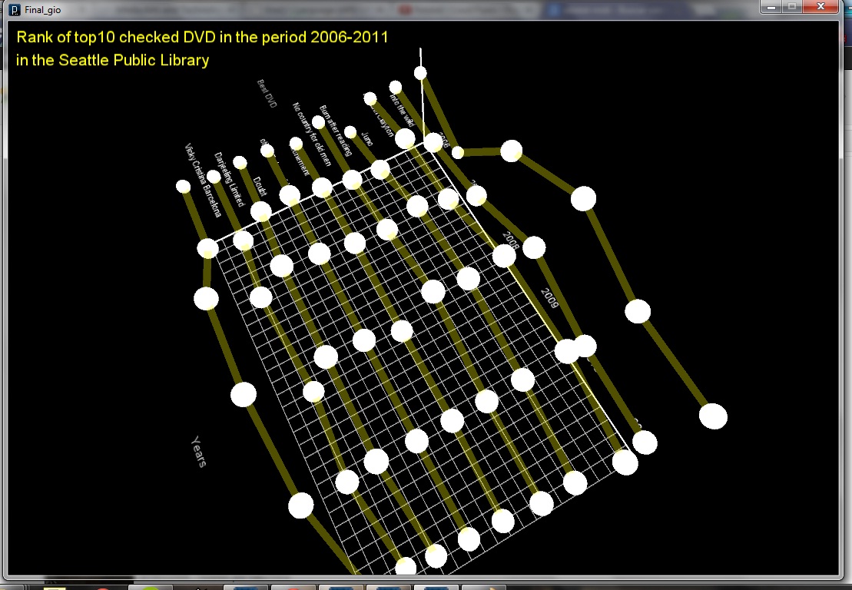
Task: Click the yellow chart title text
Action: [202, 37]
